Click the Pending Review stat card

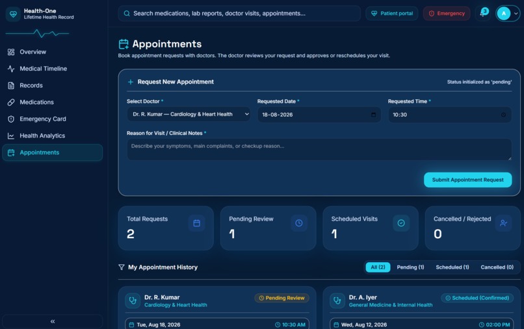pos(268,228)
